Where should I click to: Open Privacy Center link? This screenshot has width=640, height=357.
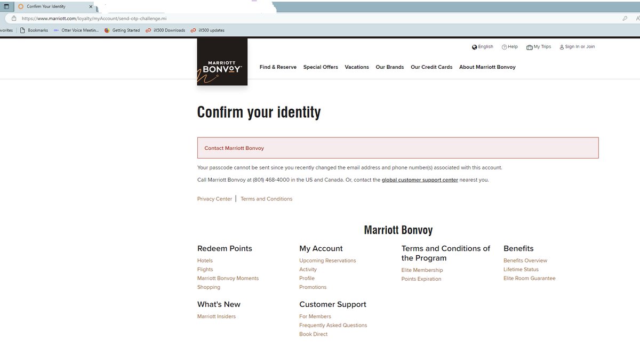coord(214,199)
